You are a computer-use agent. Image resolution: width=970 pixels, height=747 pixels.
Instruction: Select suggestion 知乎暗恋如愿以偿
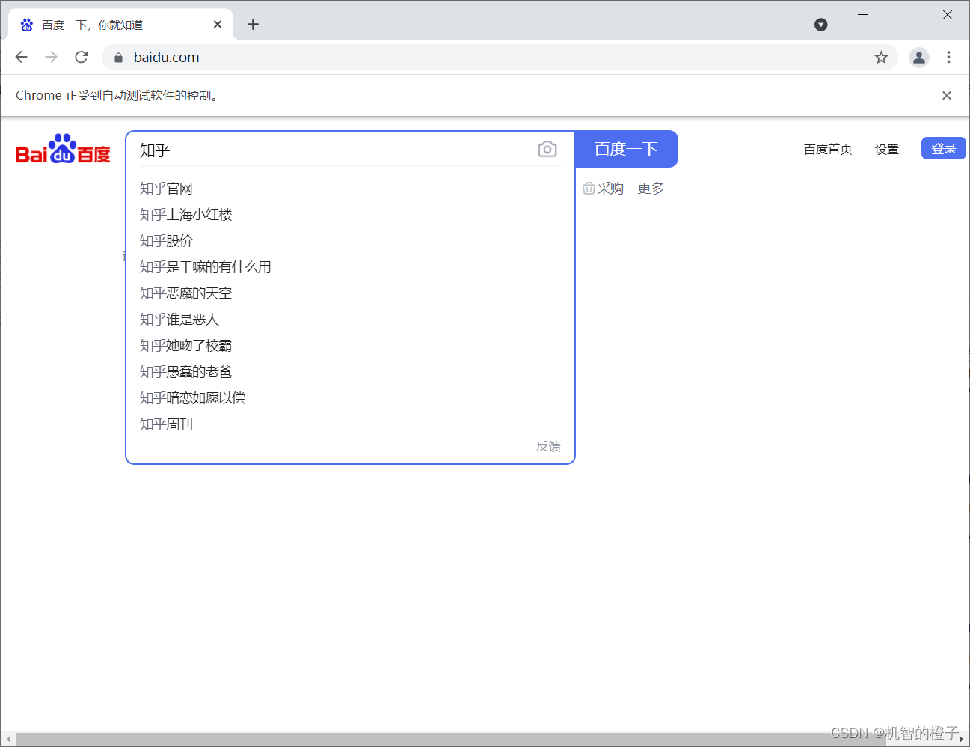350,398
